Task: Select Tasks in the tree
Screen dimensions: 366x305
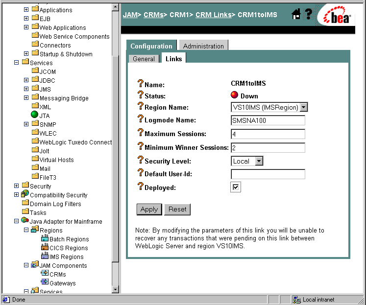Action: tap(38, 212)
